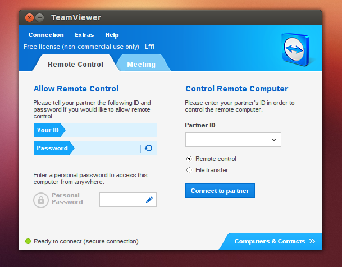Click the 'Control Remote Computer' heading
The height and width of the screenshot is (267, 342).
pyautogui.click(x=237, y=89)
